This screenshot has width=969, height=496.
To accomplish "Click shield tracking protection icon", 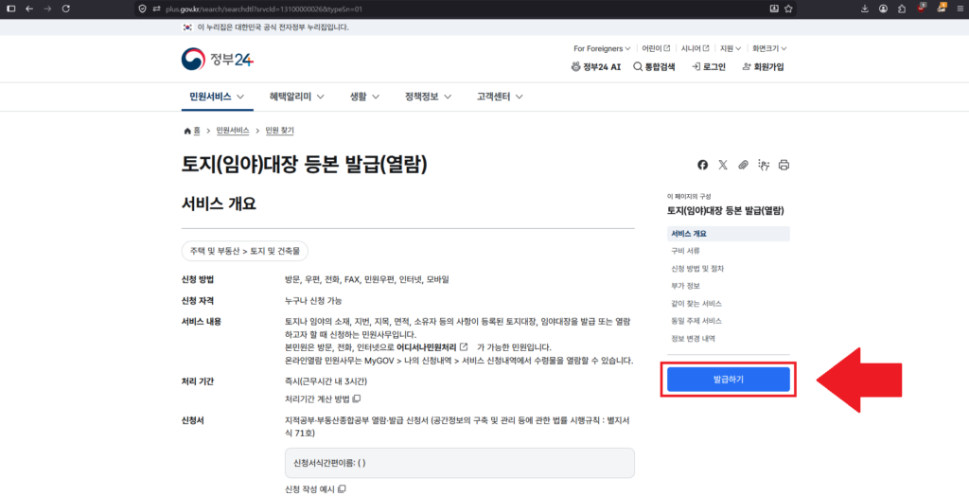I will point(142,9).
